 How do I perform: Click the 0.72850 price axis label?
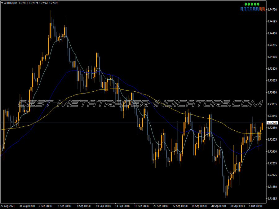272,128
